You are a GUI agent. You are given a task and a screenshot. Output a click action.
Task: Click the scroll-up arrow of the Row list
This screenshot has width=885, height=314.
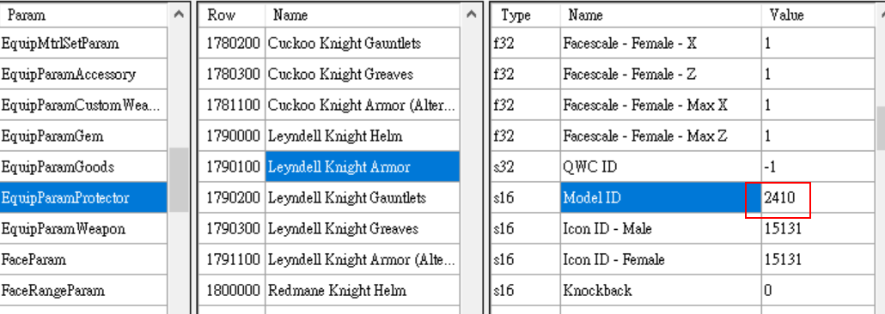click(x=472, y=14)
